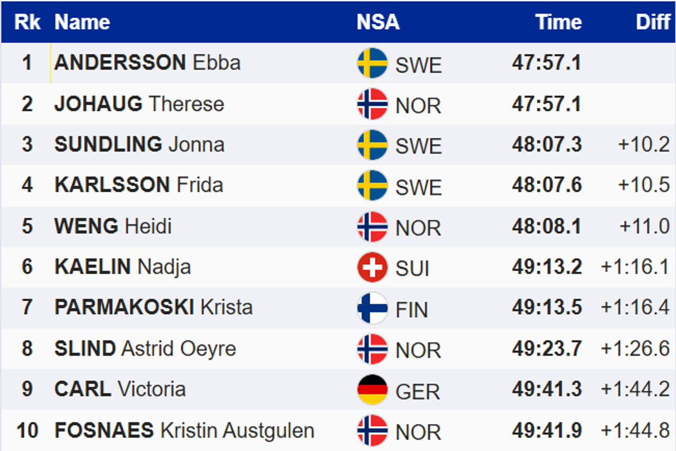This screenshot has width=676, height=451.
Task: Sort by the Time column header
Action: [558, 22]
